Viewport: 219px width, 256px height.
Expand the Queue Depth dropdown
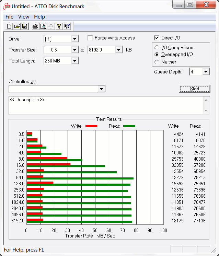[206, 72]
